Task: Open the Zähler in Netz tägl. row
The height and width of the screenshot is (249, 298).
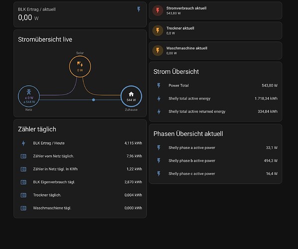Action: (80, 169)
